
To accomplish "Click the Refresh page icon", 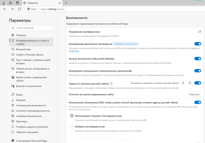I will click(x=20, y=9).
